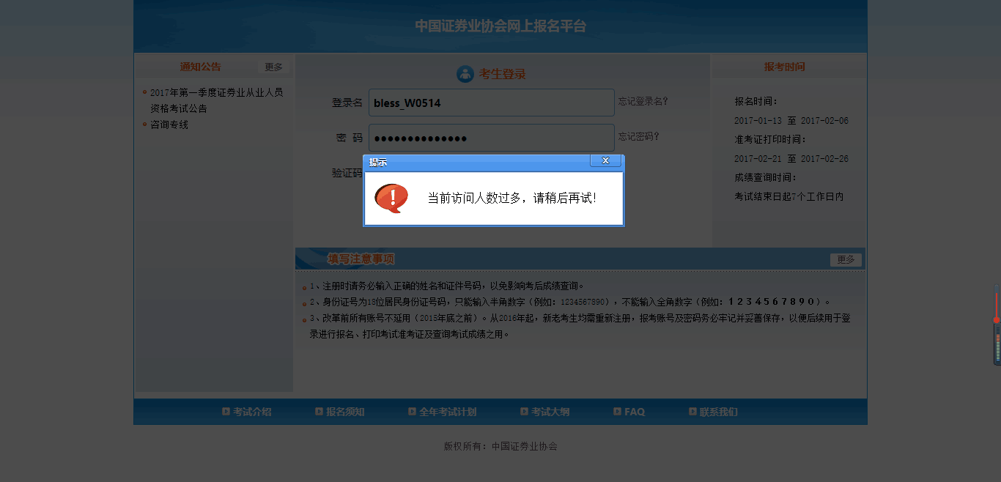Click arrow icon beside 考试大纲
Screen dimensions: 1001x482
524,412
